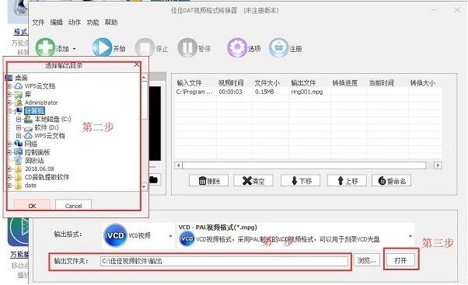Click the blue VCD format icon
The height and width of the screenshot is (285, 468).
(115, 235)
